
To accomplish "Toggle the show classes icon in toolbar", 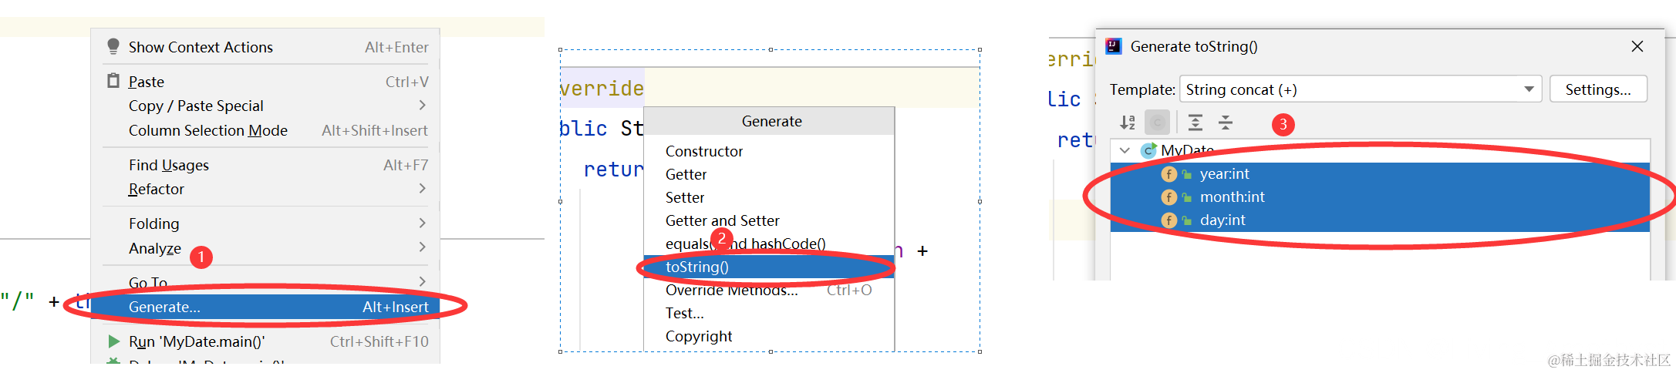I will (x=1157, y=123).
